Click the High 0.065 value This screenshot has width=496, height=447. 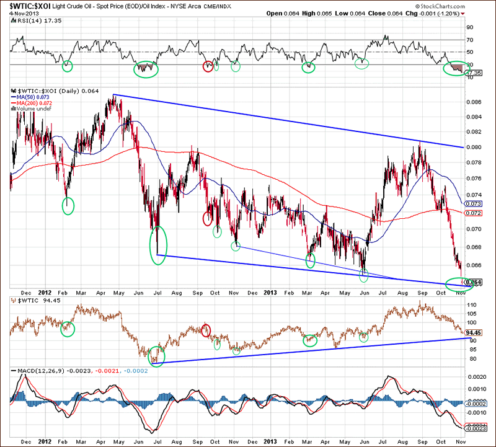(x=317, y=14)
